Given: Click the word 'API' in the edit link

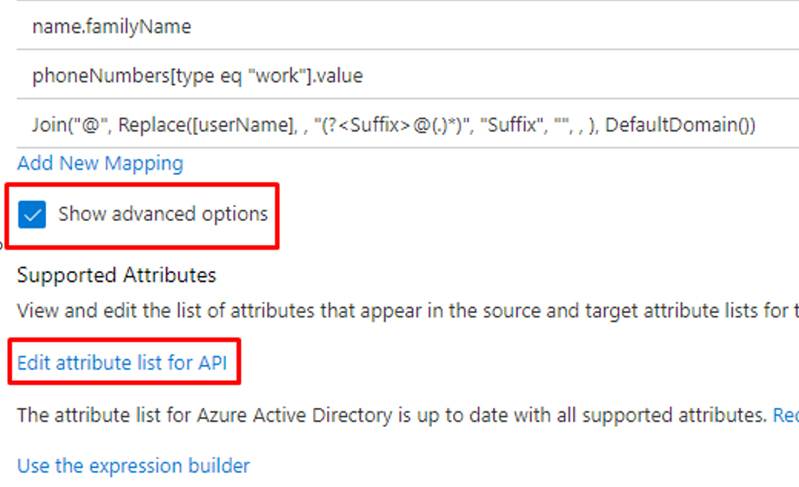Looking at the screenshot, I should 212,364.
